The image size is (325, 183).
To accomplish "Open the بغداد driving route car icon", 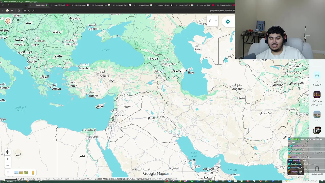I will [x=317, y=75].
